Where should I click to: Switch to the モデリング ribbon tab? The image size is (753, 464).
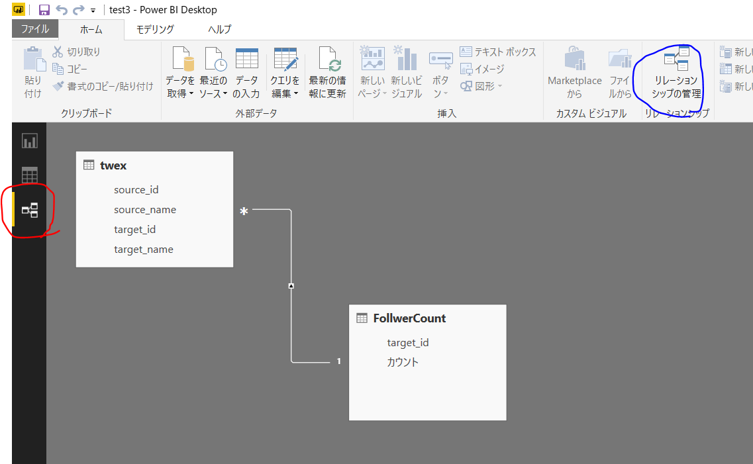coord(155,29)
